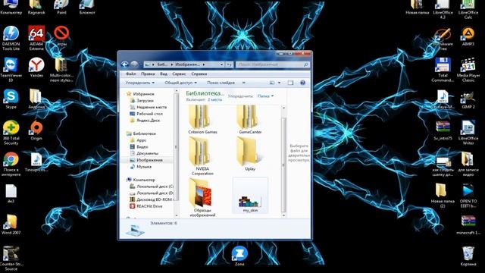Select Компьютер in navigation tree

(x=144, y=180)
